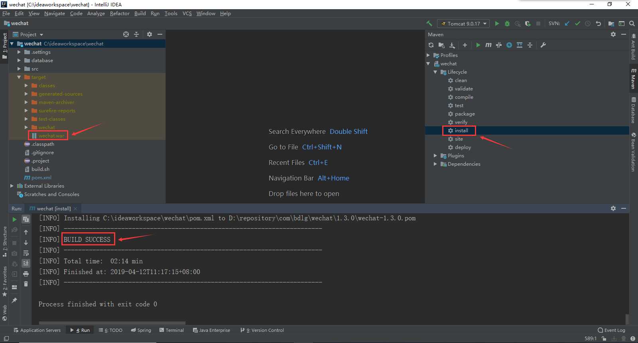Open Application Servers tool window
Screen dimensions: 638x343
(37, 330)
